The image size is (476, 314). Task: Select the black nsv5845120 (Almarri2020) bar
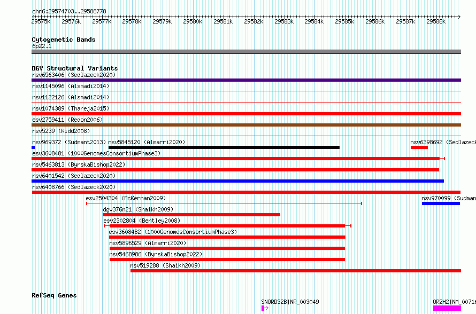tap(224, 147)
